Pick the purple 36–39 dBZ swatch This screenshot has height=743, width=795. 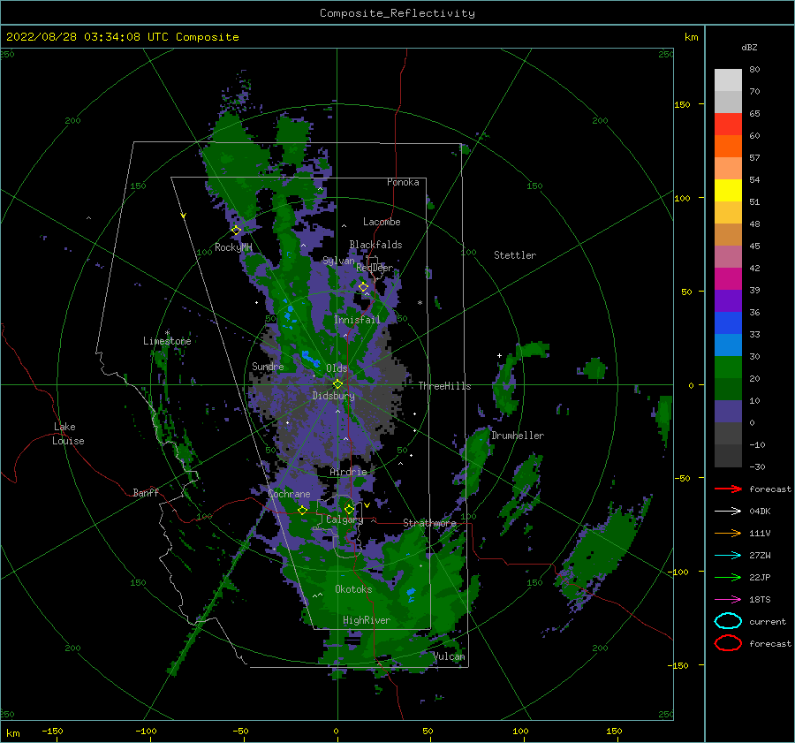728,301
